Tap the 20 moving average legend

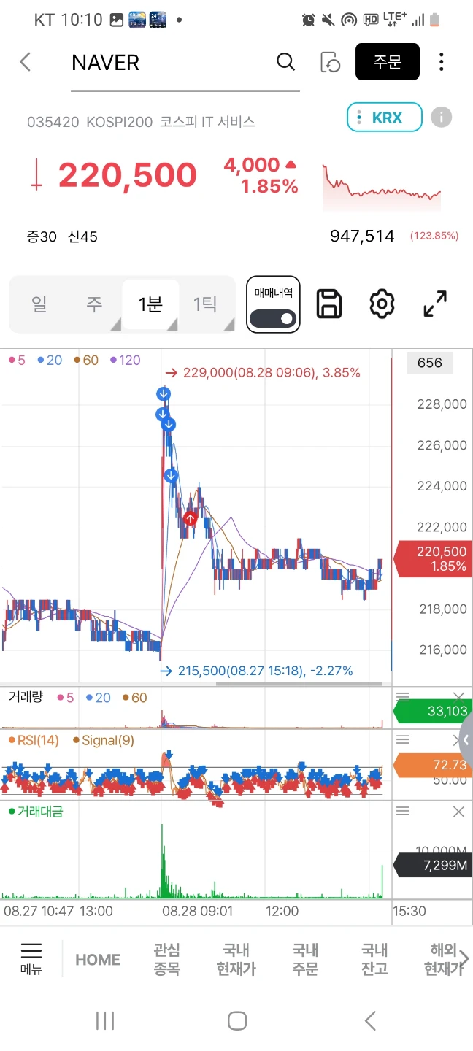50,361
